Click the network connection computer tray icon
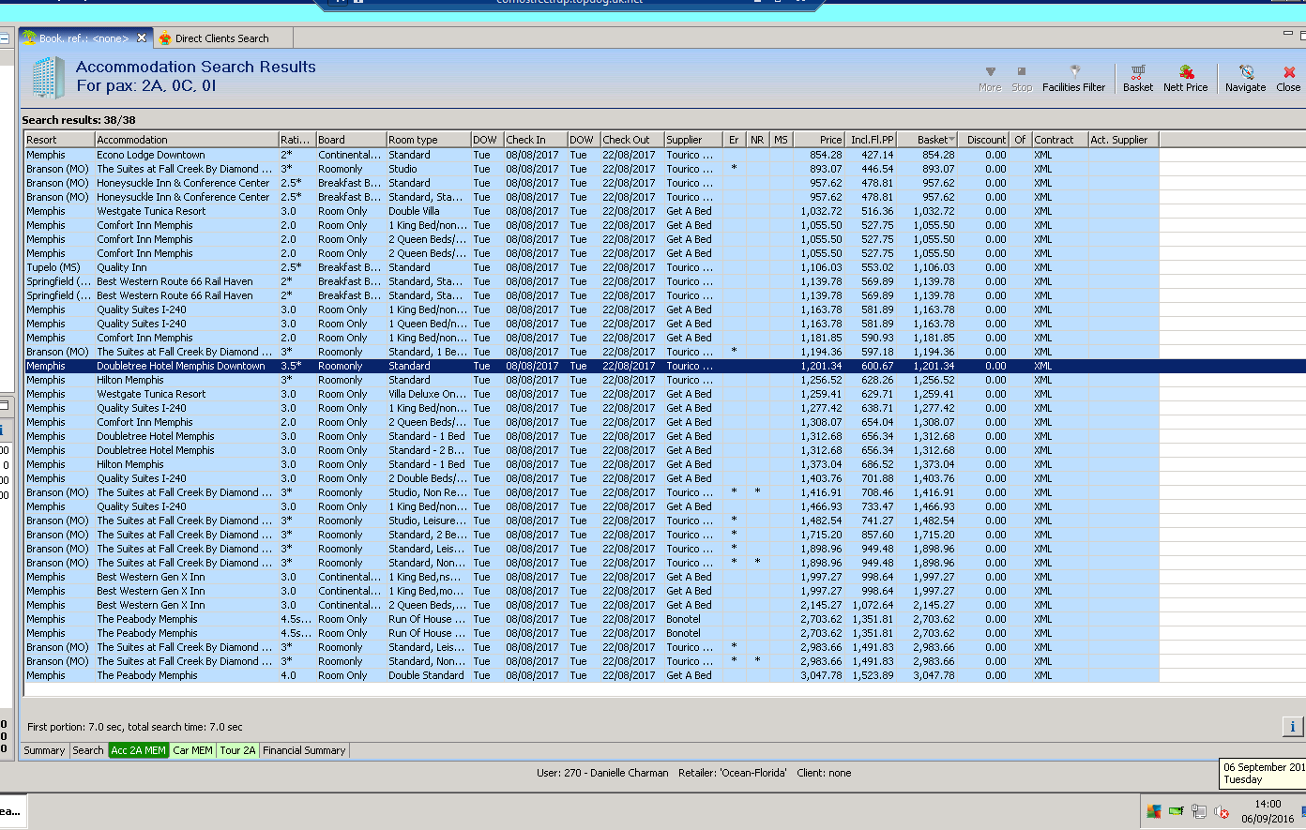The width and height of the screenshot is (1306, 830). [1198, 811]
